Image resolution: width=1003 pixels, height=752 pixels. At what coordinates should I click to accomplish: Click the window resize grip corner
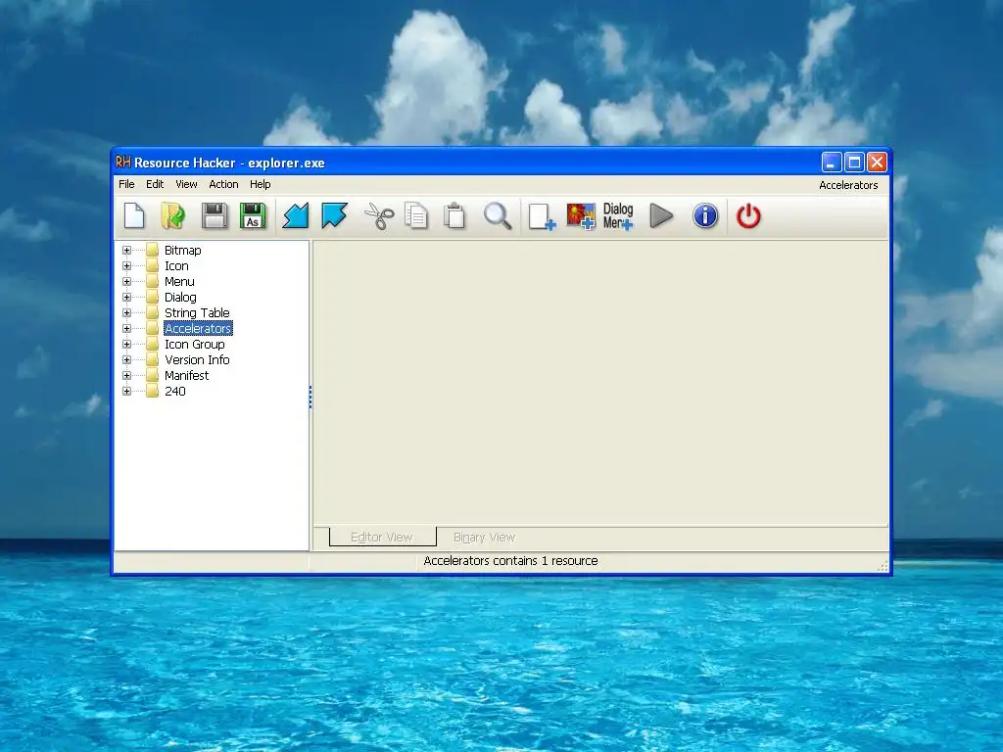(x=883, y=566)
